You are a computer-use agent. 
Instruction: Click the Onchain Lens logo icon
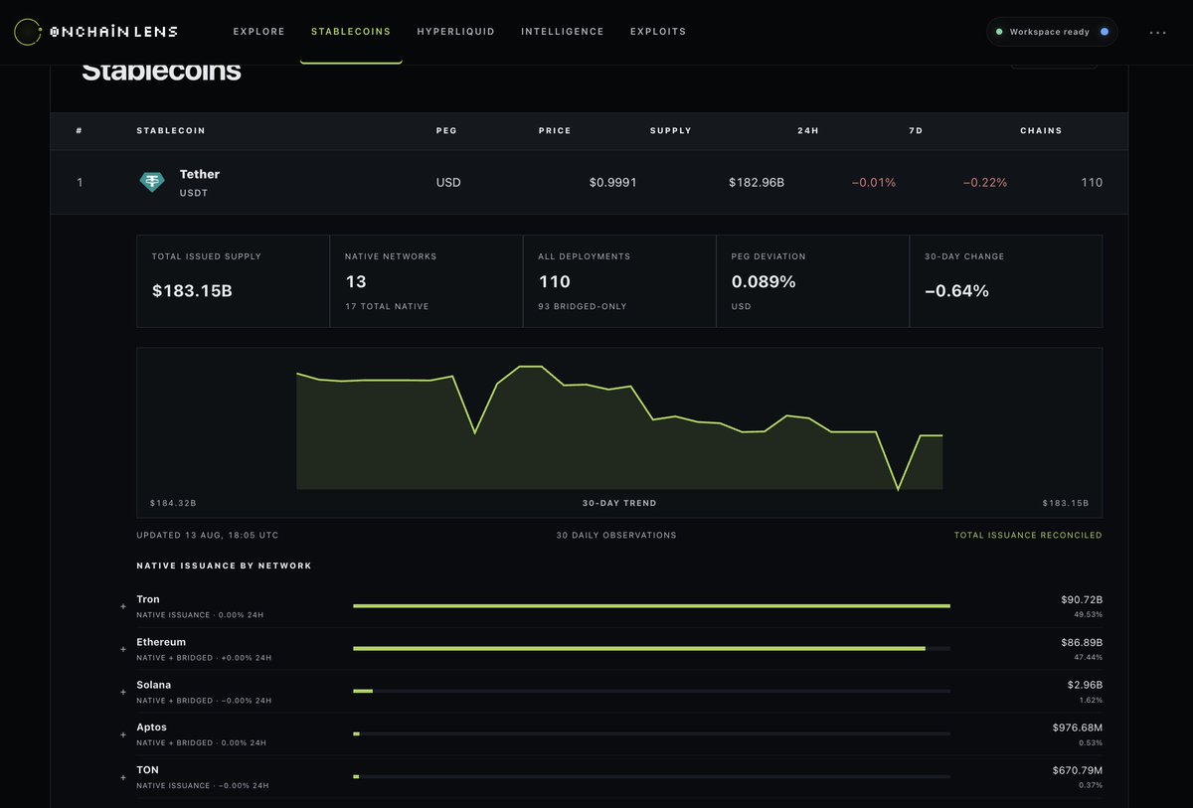click(x=29, y=32)
